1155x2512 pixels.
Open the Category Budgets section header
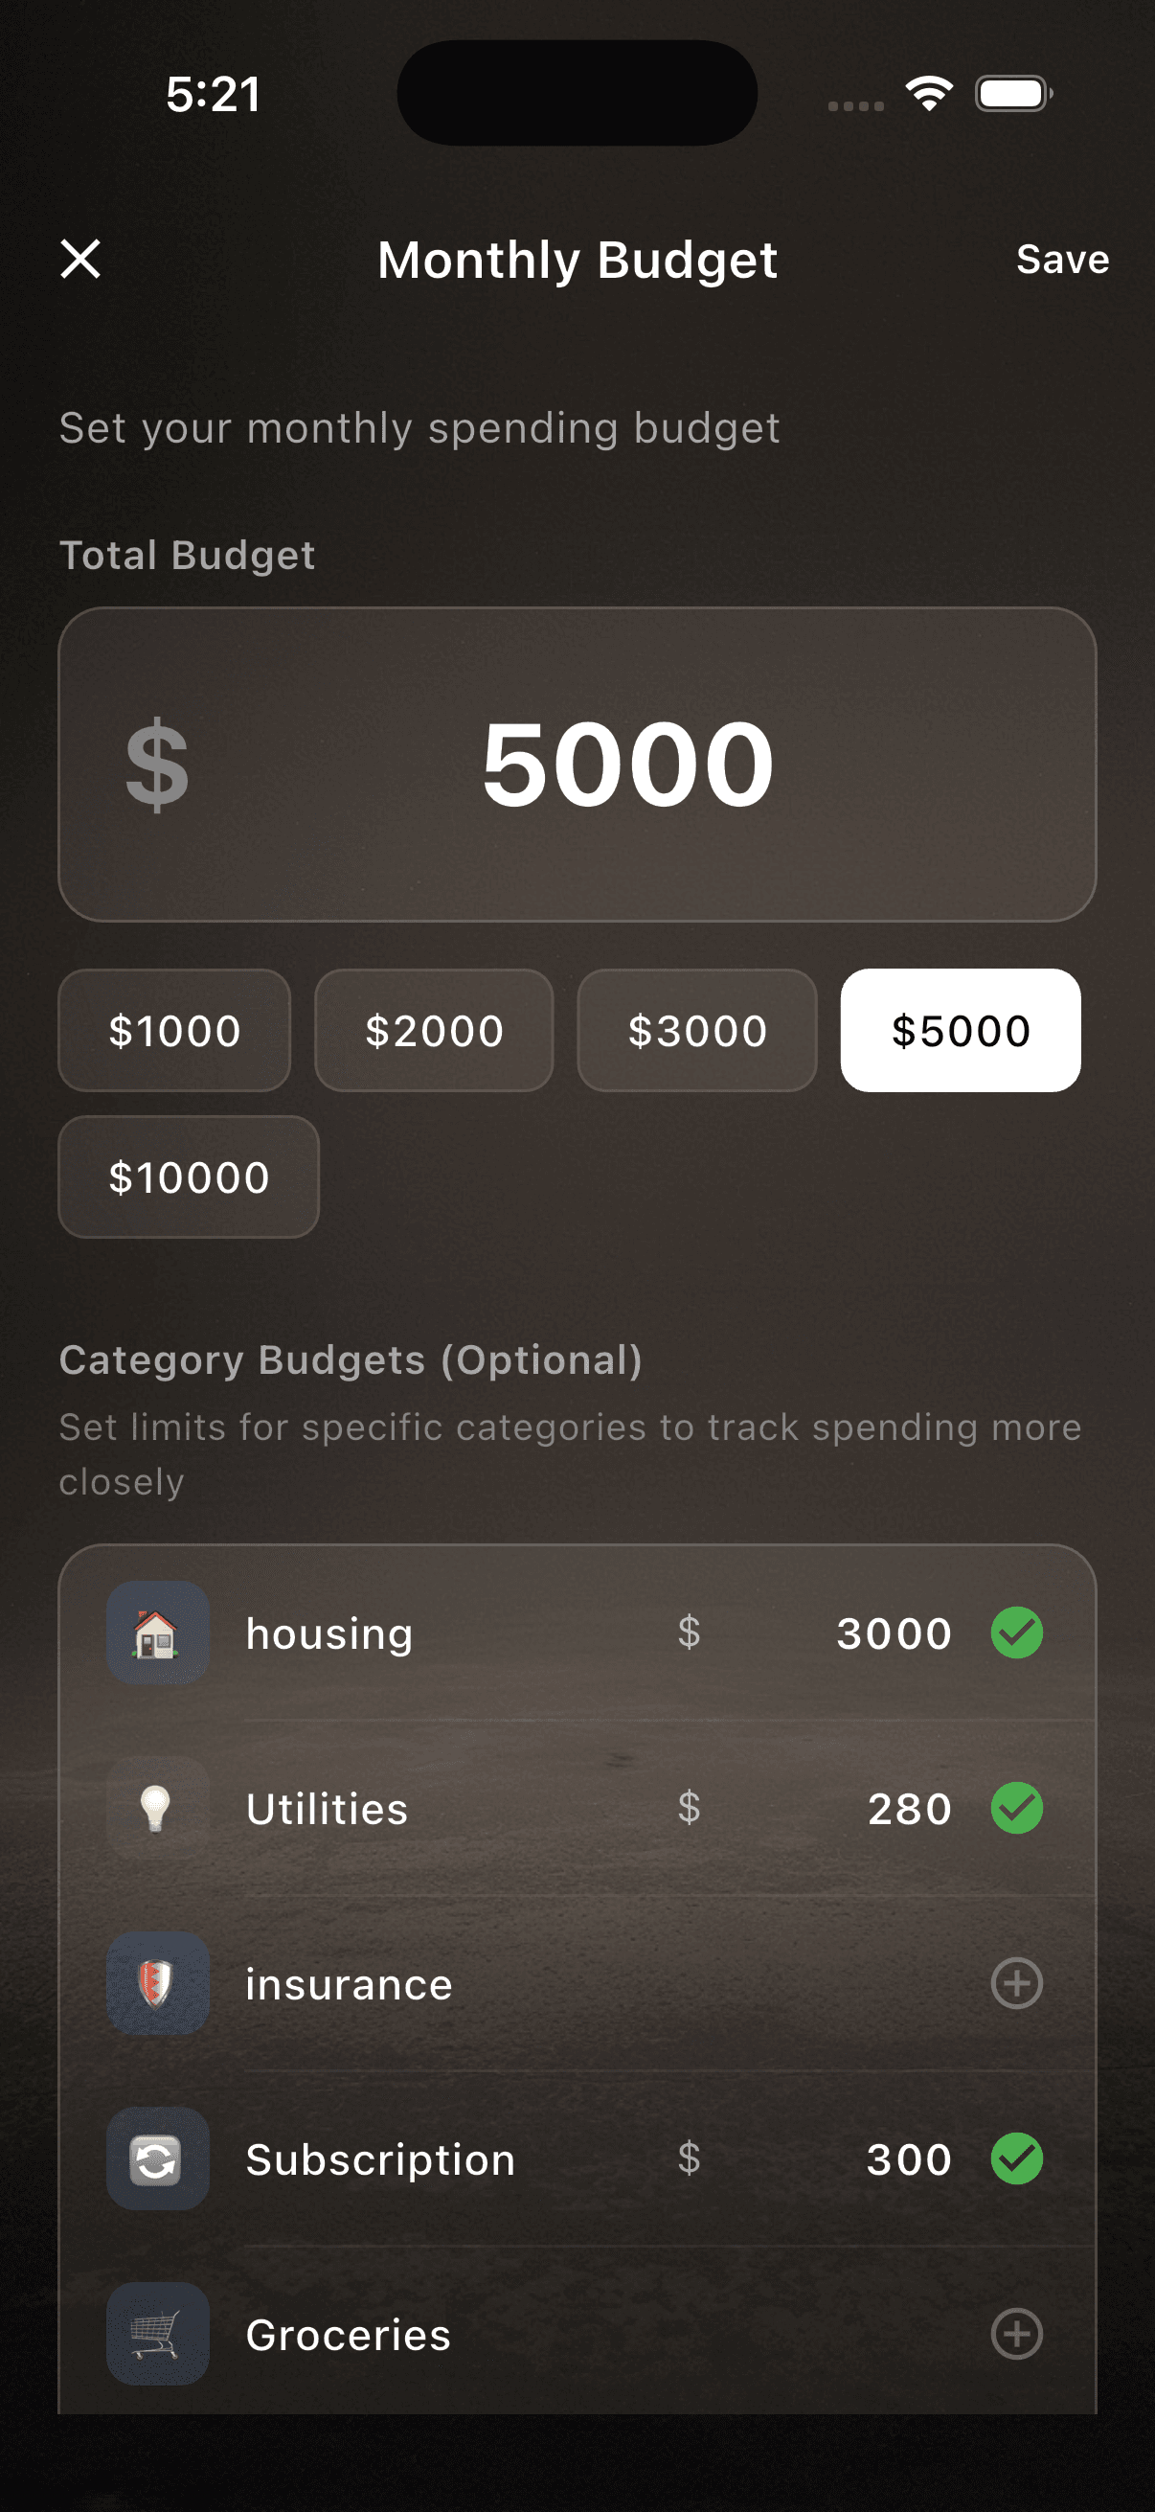pyautogui.click(x=351, y=1361)
